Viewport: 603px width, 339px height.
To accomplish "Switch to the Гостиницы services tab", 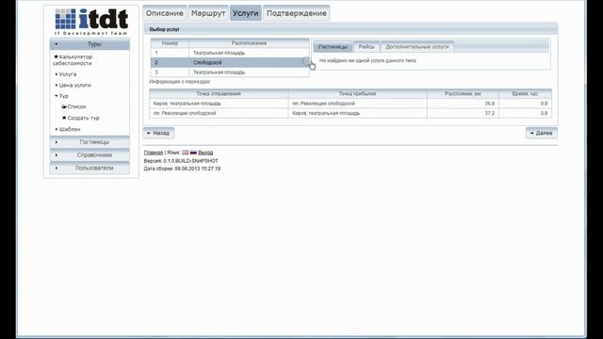I will coord(333,47).
